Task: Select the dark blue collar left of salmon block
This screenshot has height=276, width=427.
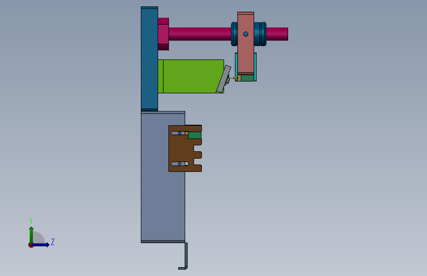Action: point(234,34)
